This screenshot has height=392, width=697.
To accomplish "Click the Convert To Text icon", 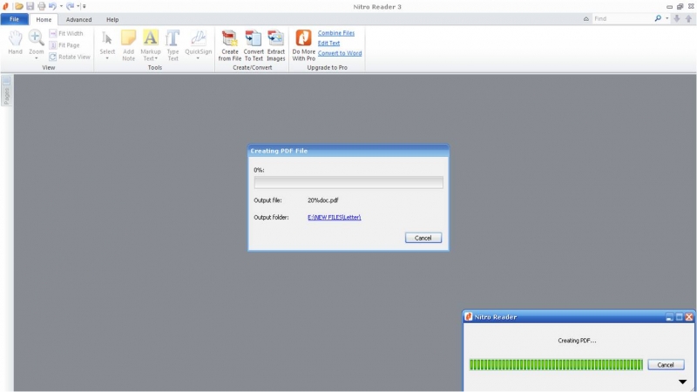I will 254,38.
